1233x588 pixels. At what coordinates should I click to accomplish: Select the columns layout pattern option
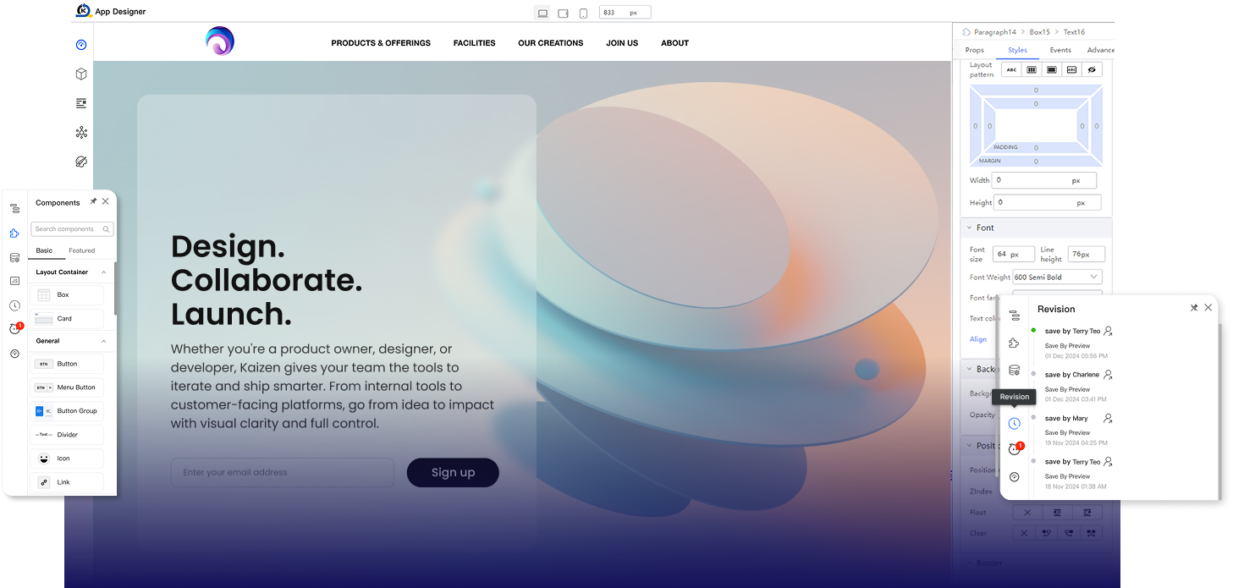pos(1032,69)
